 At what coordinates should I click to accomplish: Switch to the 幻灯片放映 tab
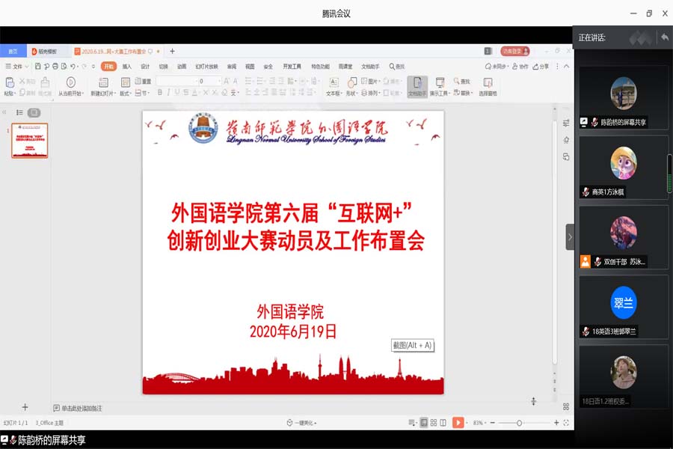point(207,67)
